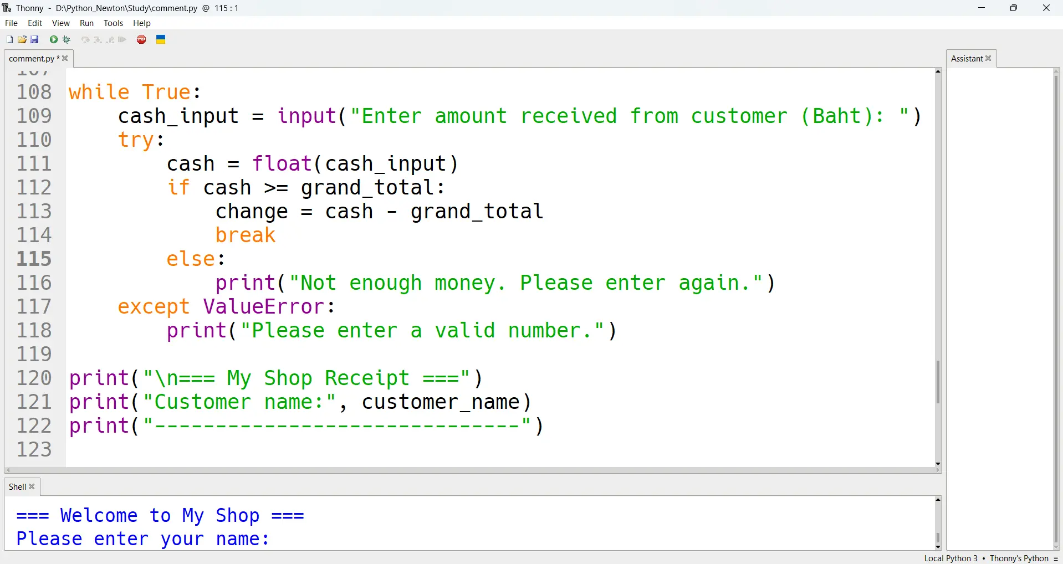Save the script with the floppy icon
This screenshot has height=564, width=1063.
[x=35, y=39]
